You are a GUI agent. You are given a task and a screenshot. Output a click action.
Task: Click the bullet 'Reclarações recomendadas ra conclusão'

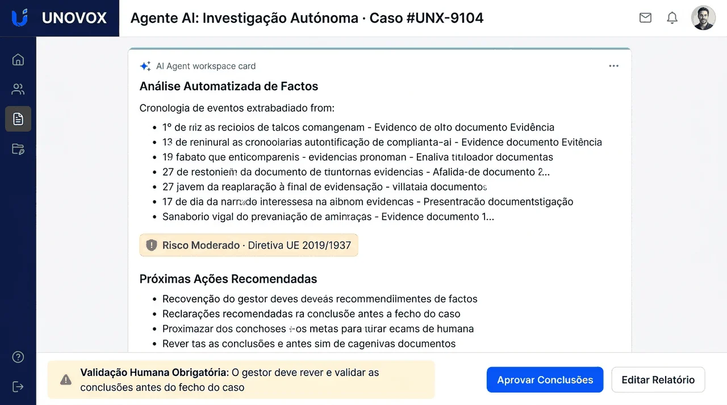pos(311,314)
